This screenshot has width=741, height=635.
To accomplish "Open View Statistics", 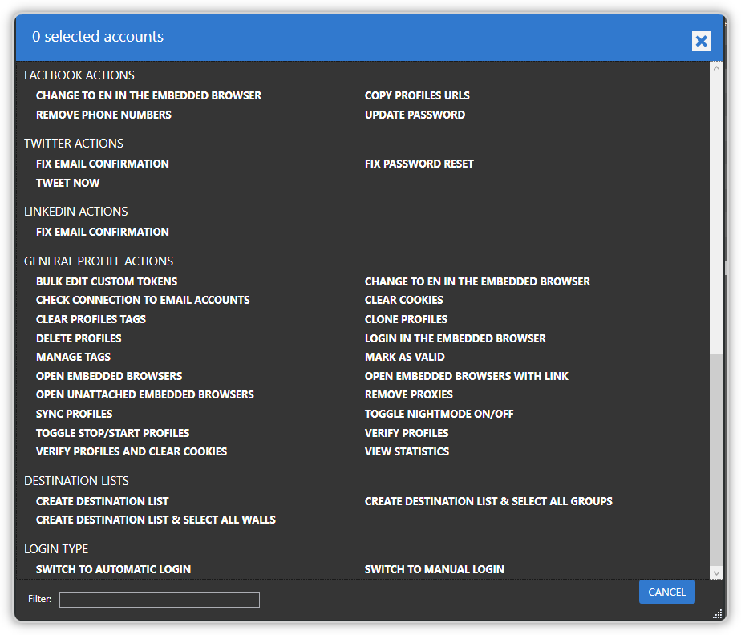I will (x=407, y=451).
